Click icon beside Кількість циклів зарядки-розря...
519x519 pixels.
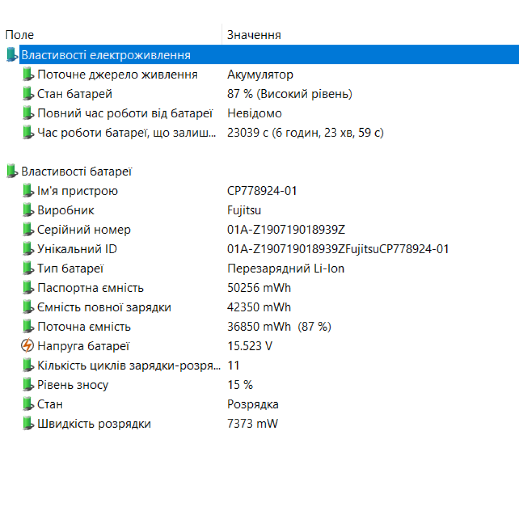pyautogui.click(x=28, y=365)
